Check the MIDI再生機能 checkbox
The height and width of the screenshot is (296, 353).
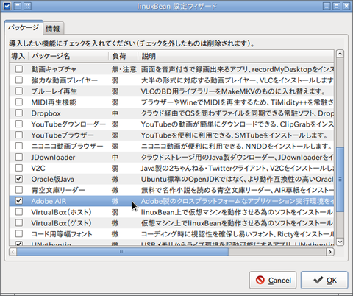[x=19, y=102]
